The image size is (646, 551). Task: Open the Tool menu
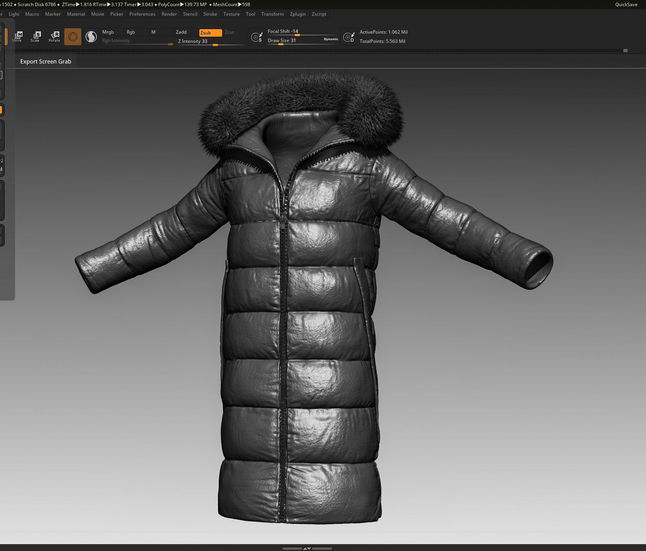point(251,14)
